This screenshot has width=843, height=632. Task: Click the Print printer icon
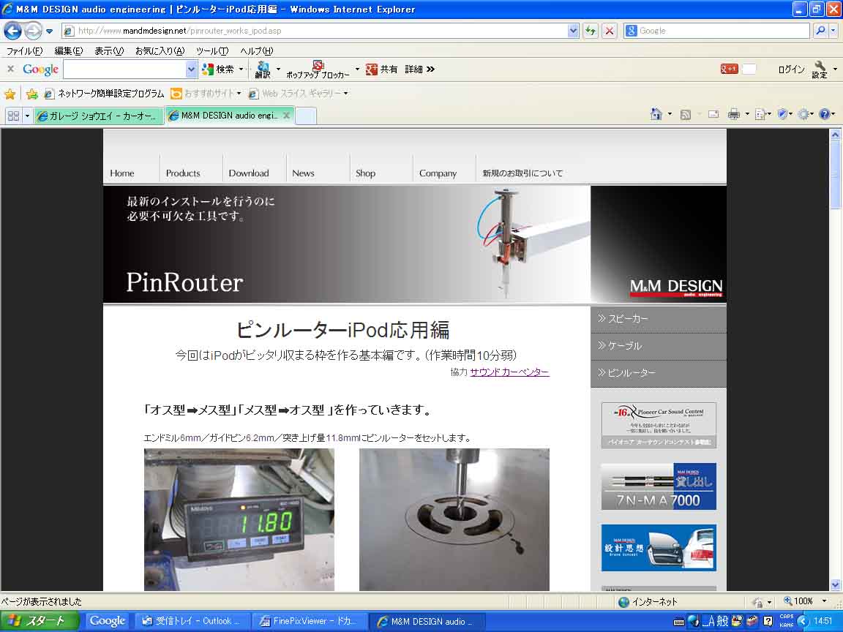733,114
